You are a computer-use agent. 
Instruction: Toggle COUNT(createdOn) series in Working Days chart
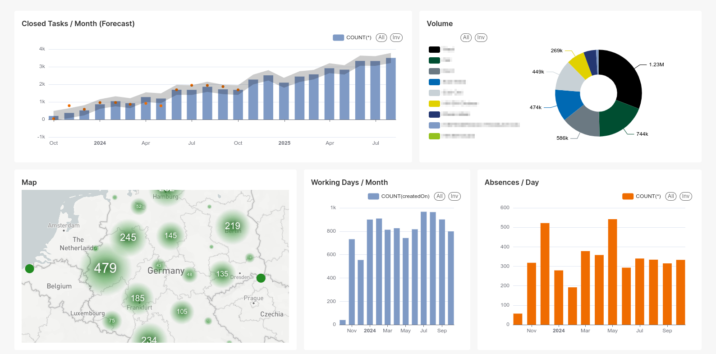[x=399, y=196]
